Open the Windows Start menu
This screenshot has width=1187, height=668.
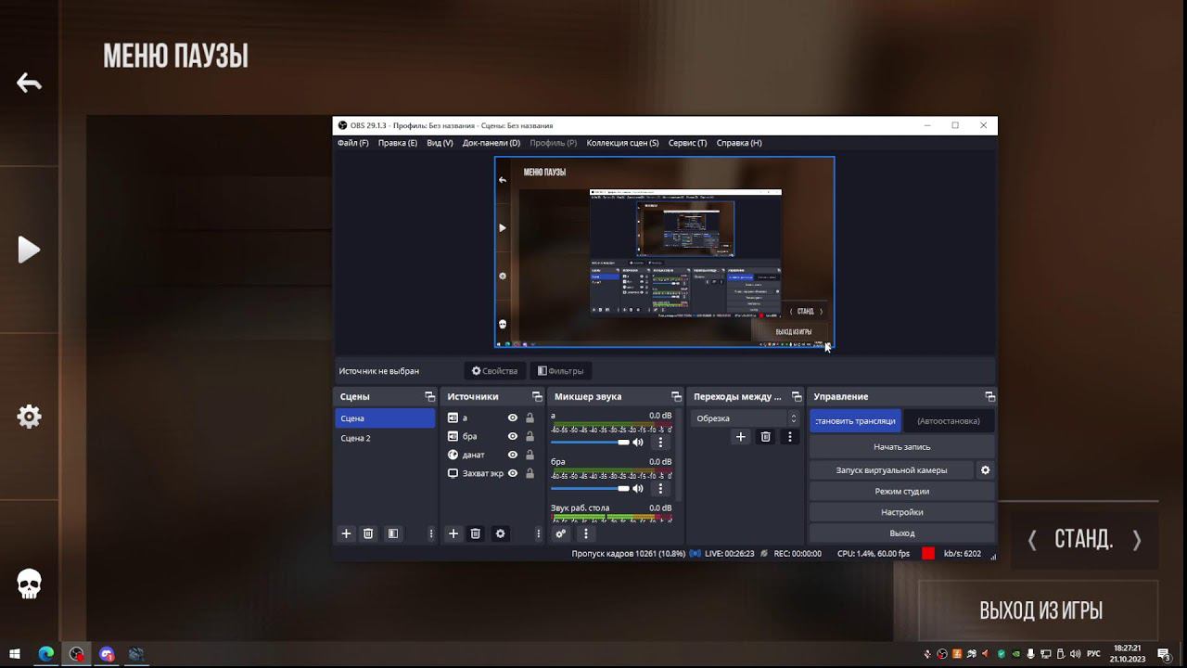point(15,654)
